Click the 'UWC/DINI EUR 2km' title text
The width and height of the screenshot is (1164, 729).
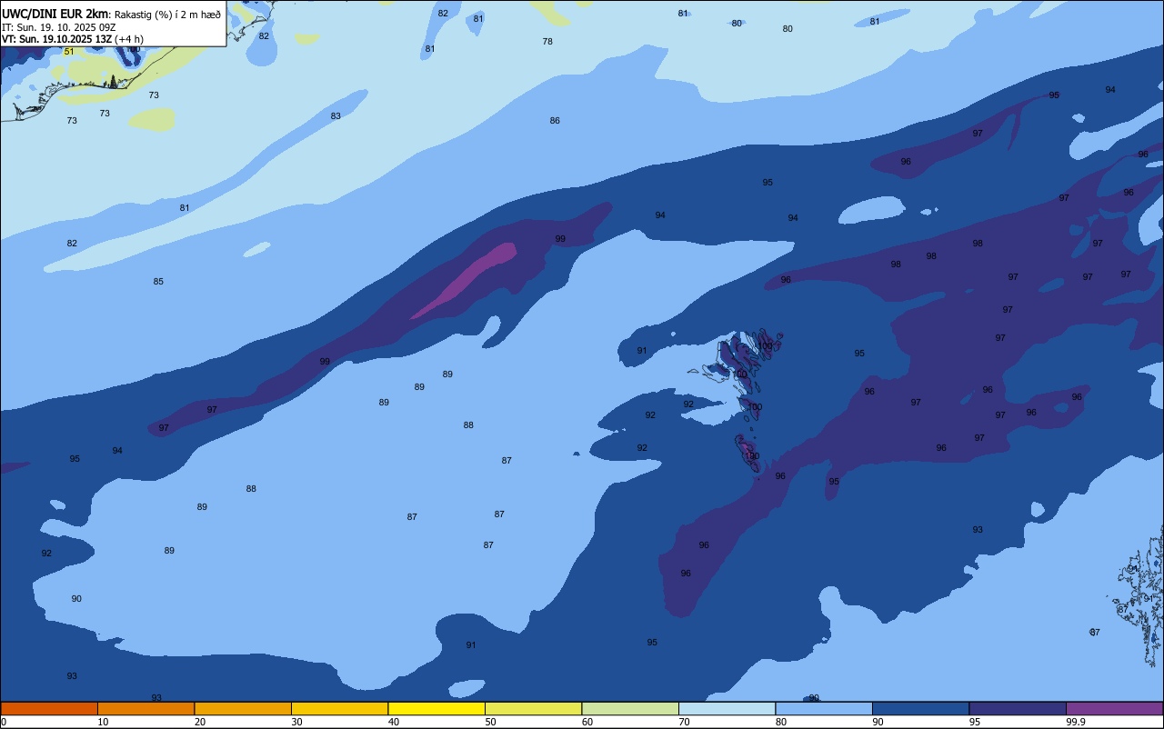pyautogui.click(x=55, y=13)
